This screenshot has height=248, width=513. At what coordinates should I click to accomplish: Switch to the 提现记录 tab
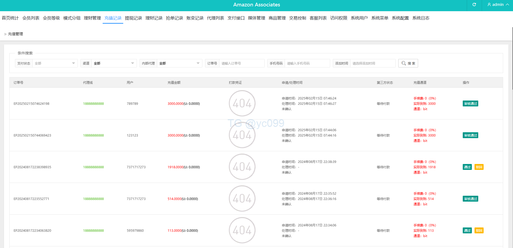tap(133, 18)
